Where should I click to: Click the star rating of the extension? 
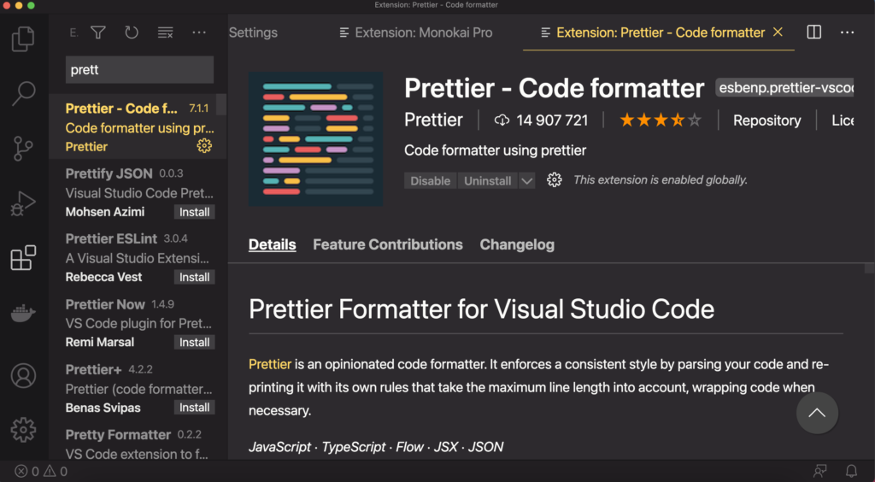click(661, 120)
